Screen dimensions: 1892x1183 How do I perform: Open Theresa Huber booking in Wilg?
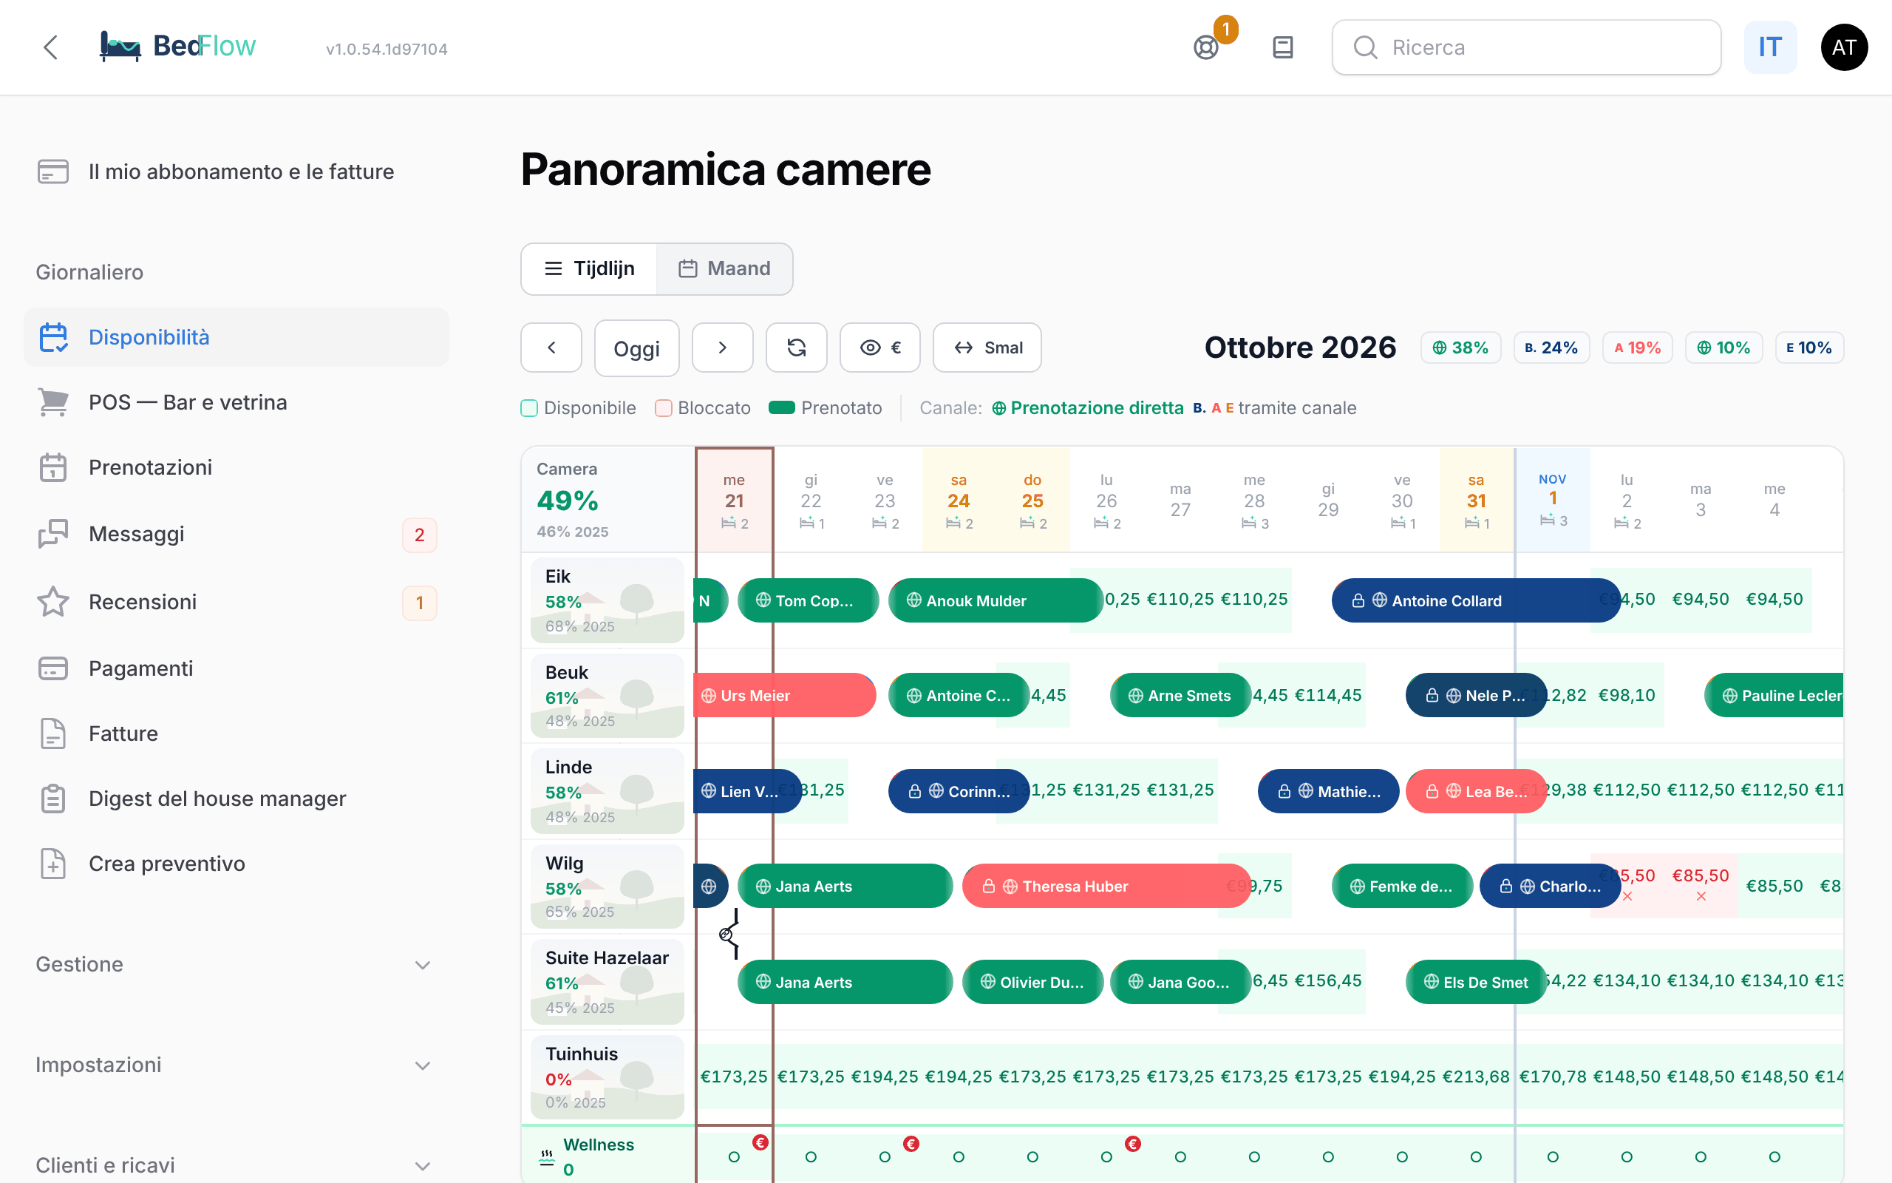click(x=1106, y=886)
